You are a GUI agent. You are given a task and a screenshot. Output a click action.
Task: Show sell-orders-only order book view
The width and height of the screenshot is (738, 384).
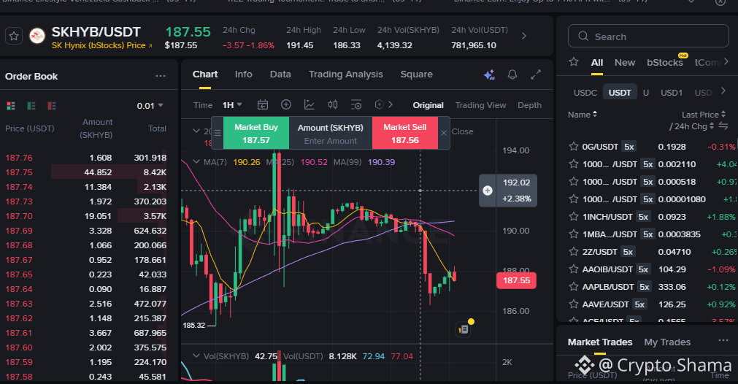(x=52, y=106)
